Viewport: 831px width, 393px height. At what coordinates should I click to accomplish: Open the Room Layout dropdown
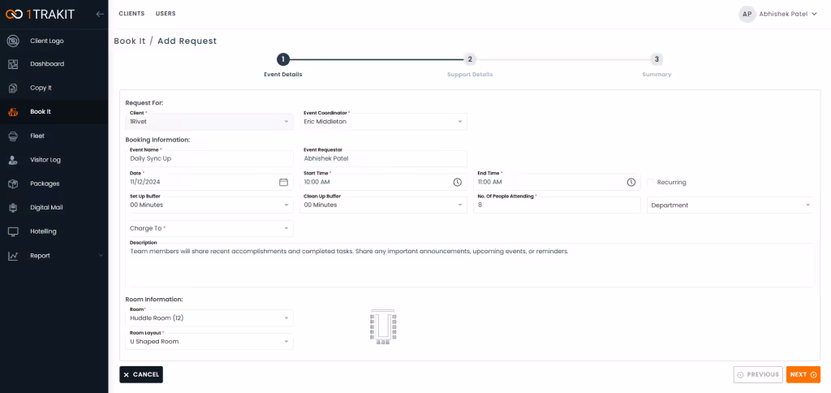(x=209, y=342)
